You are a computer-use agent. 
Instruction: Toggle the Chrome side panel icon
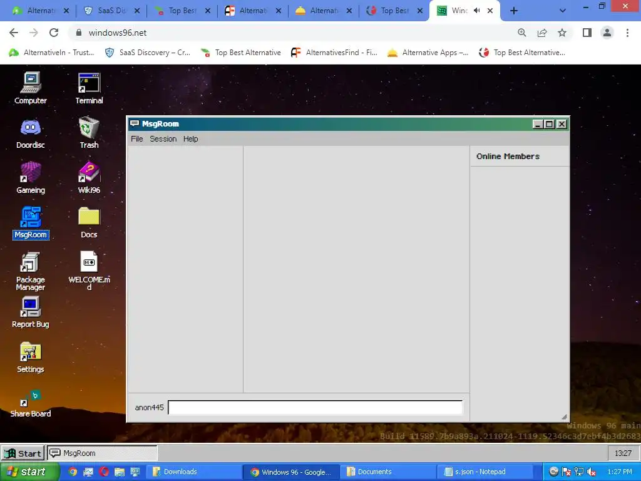pos(587,33)
